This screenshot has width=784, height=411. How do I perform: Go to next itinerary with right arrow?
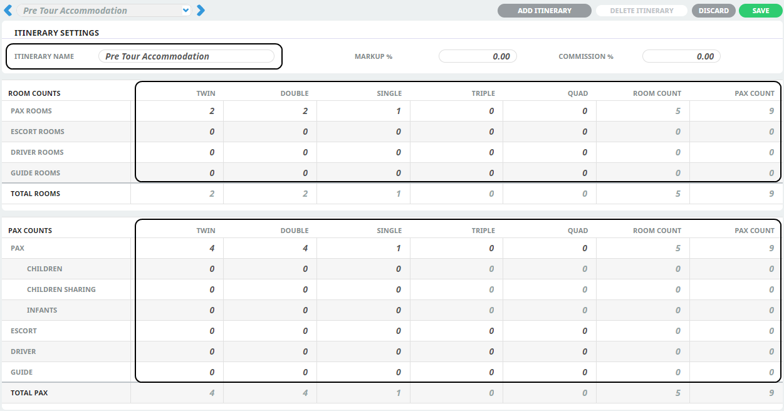(201, 11)
